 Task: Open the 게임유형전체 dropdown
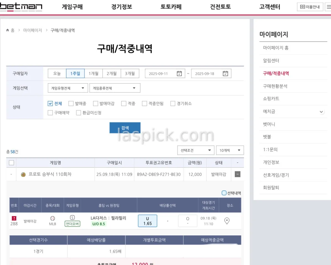(68, 88)
